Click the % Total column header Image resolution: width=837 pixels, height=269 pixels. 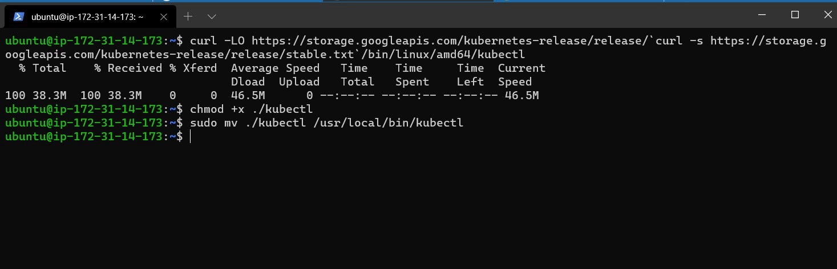(x=42, y=68)
